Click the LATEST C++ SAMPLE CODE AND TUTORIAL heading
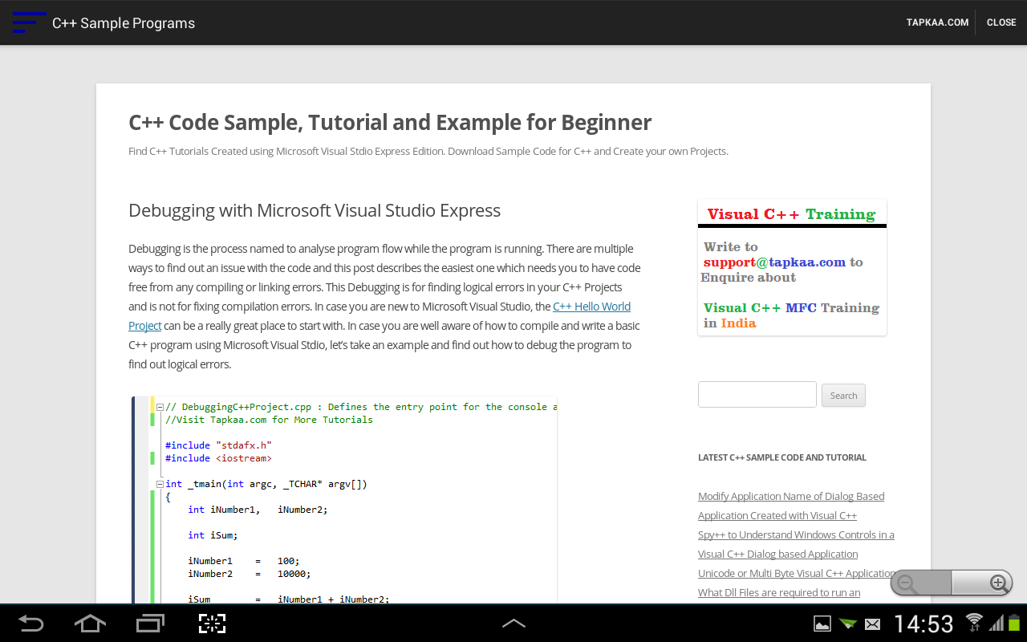This screenshot has height=642, width=1027. [x=782, y=457]
